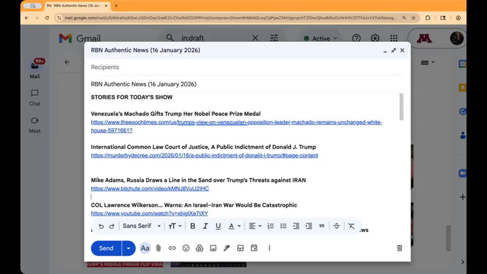Select the RBN Authentic News browser tab
Viewport: 487px width, 274px height.
point(77,6)
